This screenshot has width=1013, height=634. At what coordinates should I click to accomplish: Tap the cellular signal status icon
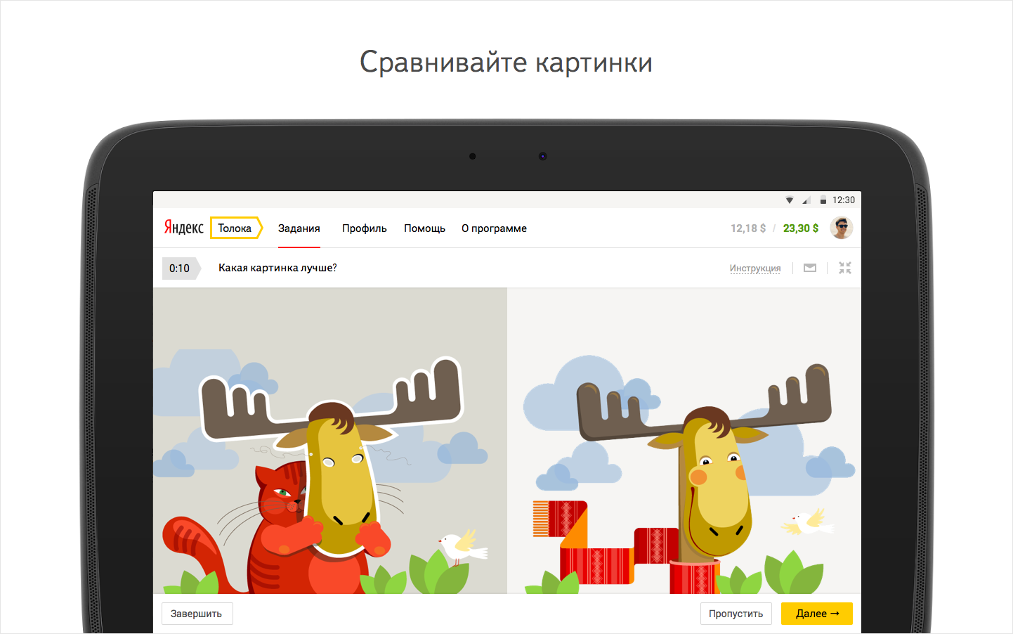point(806,200)
